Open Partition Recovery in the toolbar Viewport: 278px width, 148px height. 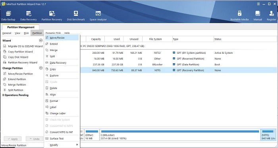[52, 16]
